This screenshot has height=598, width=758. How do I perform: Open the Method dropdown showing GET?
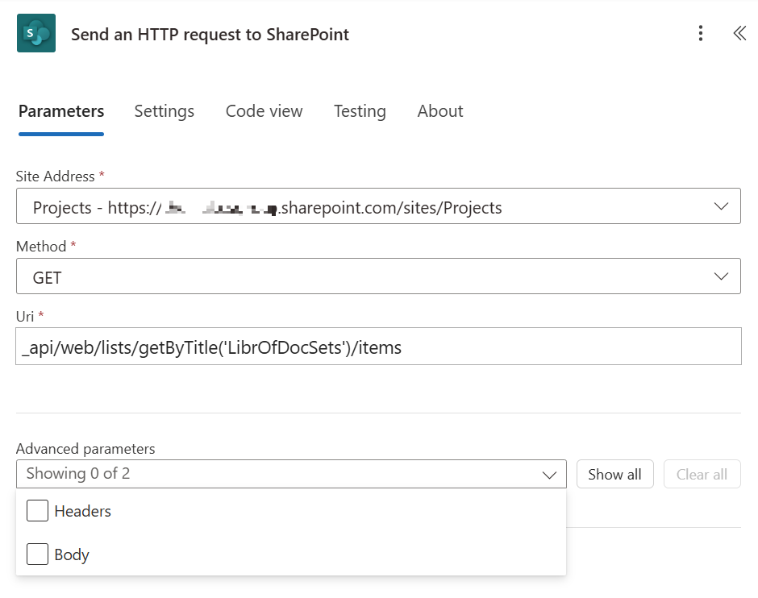pos(721,275)
